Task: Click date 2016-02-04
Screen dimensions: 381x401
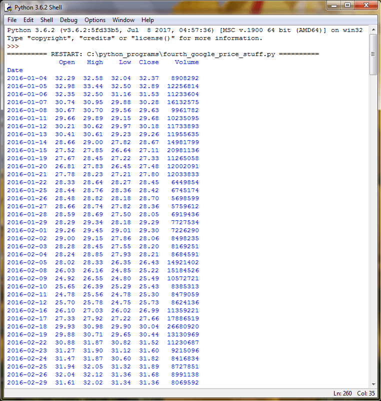Action: 27,254
